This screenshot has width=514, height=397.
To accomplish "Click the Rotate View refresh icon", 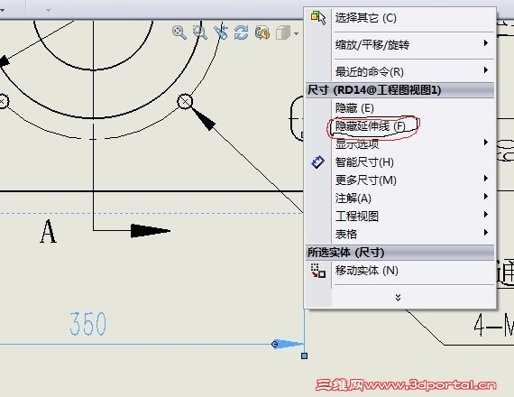I will click(241, 32).
